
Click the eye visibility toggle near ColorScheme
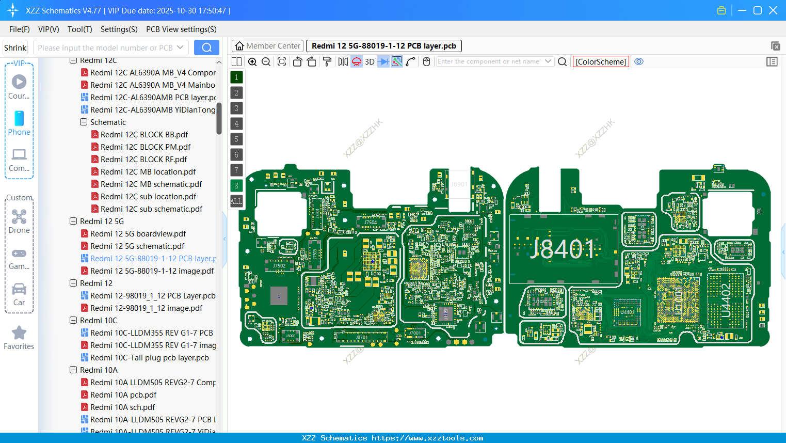[639, 61]
